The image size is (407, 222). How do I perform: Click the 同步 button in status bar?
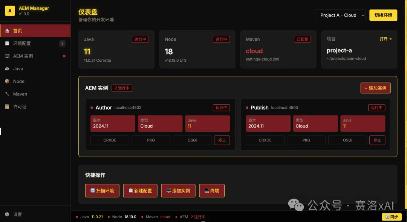click(391, 217)
